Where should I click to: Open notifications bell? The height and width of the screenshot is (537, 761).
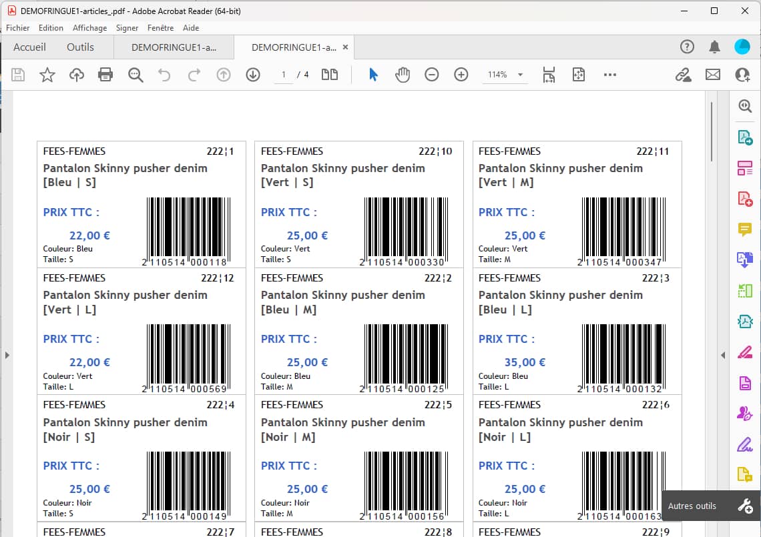(714, 47)
